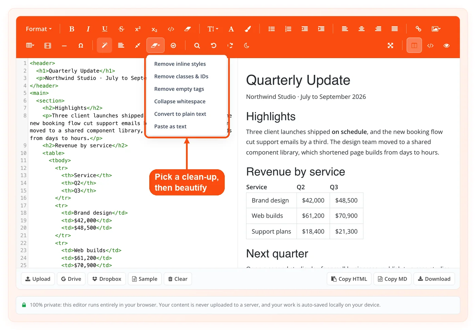Insert inline code tag
Viewport: 476px width, 330px height.
click(171, 29)
